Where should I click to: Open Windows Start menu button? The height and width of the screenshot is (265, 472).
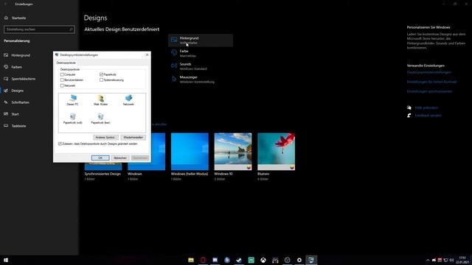coord(6,260)
